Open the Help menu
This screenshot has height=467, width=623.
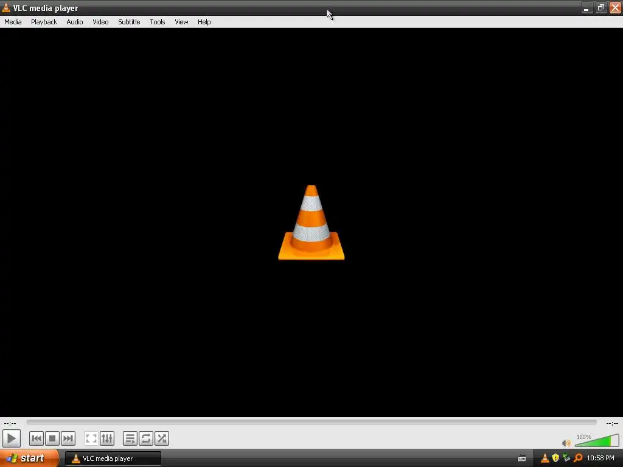click(x=204, y=22)
